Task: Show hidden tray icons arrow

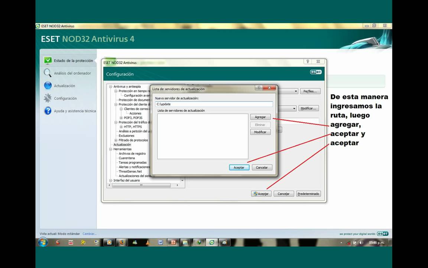Action: (x=341, y=243)
